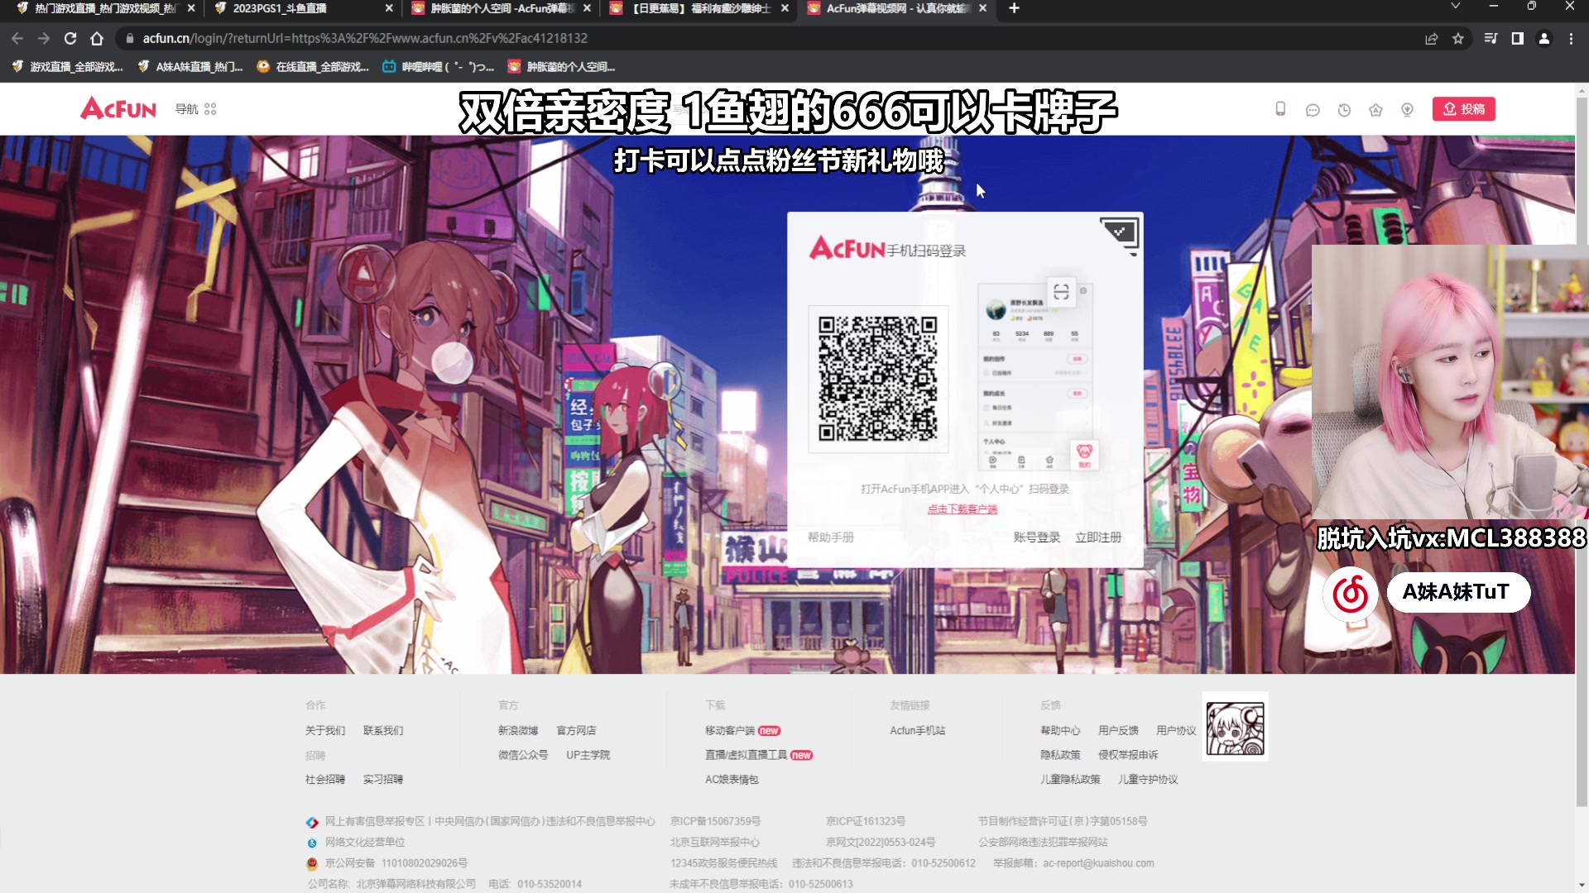
Task: Open the 直播/虚拟直播工具 download link
Action: click(746, 755)
